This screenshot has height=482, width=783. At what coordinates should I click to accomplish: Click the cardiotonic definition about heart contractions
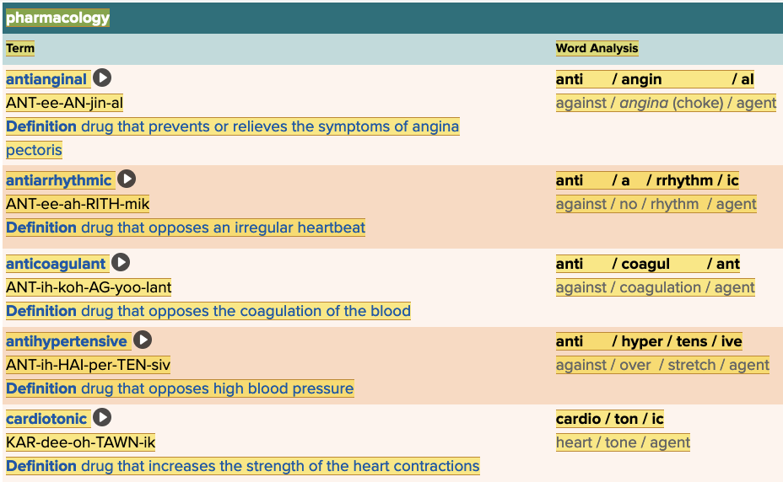(243, 466)
